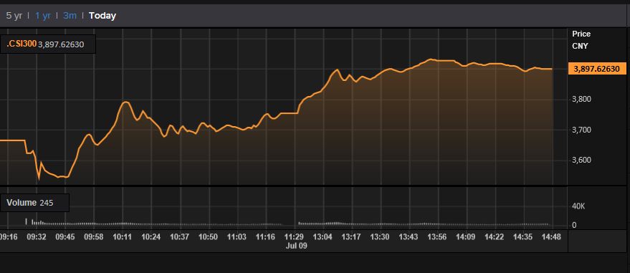
Task: Click the 3,700 price axis label
Action: click(581, 130)
